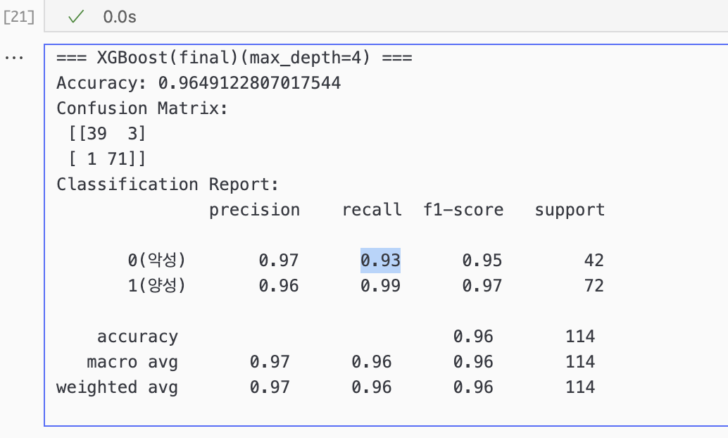Image resolution: width=728 pixels, height=438 pixels.
Task: Click f1-score 0.96 in weighted avg row
Action: coord(473,387)
